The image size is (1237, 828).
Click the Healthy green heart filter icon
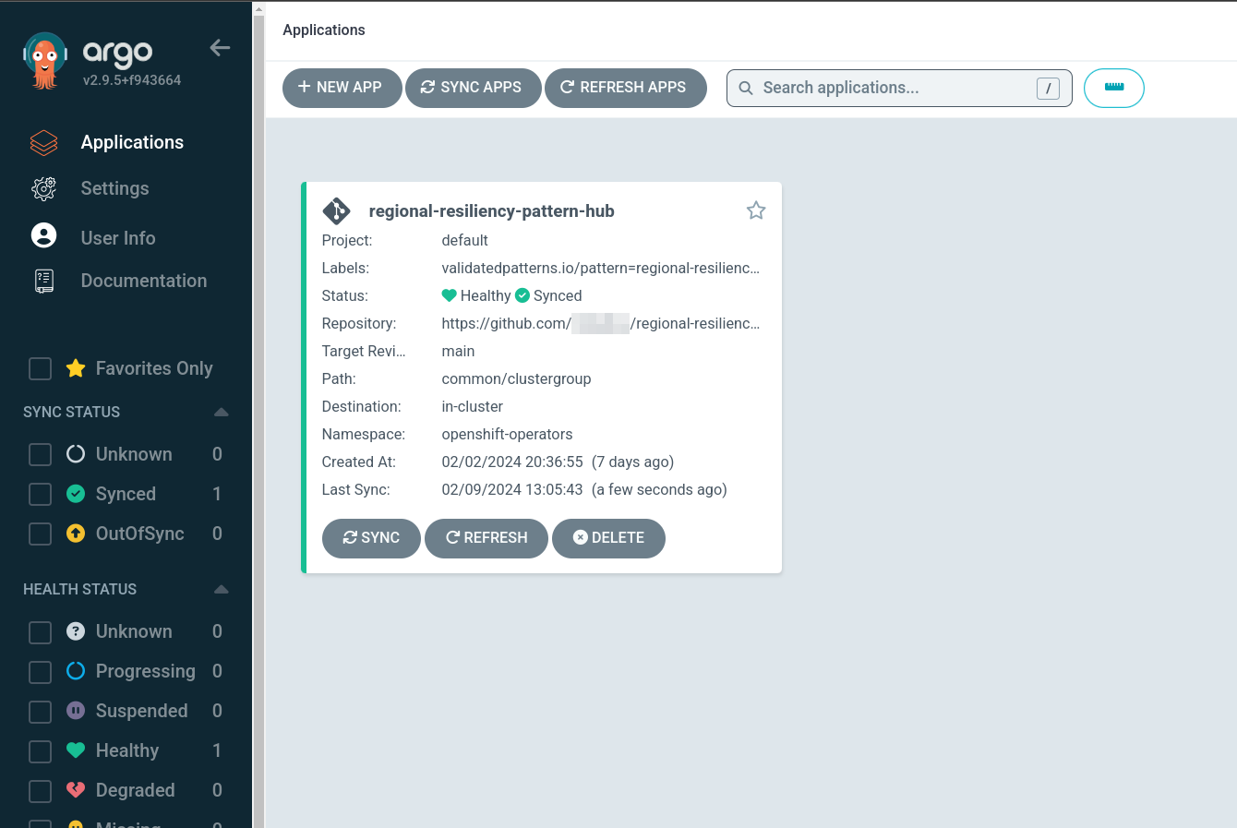point(76,750)
